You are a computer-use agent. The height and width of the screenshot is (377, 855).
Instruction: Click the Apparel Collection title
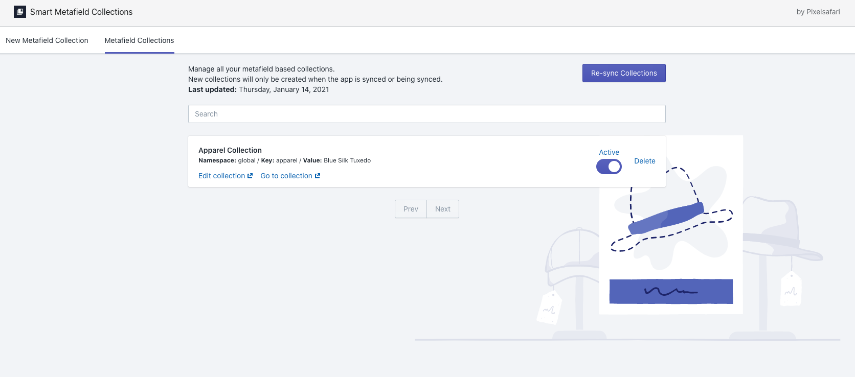click(x=230, y=150)
